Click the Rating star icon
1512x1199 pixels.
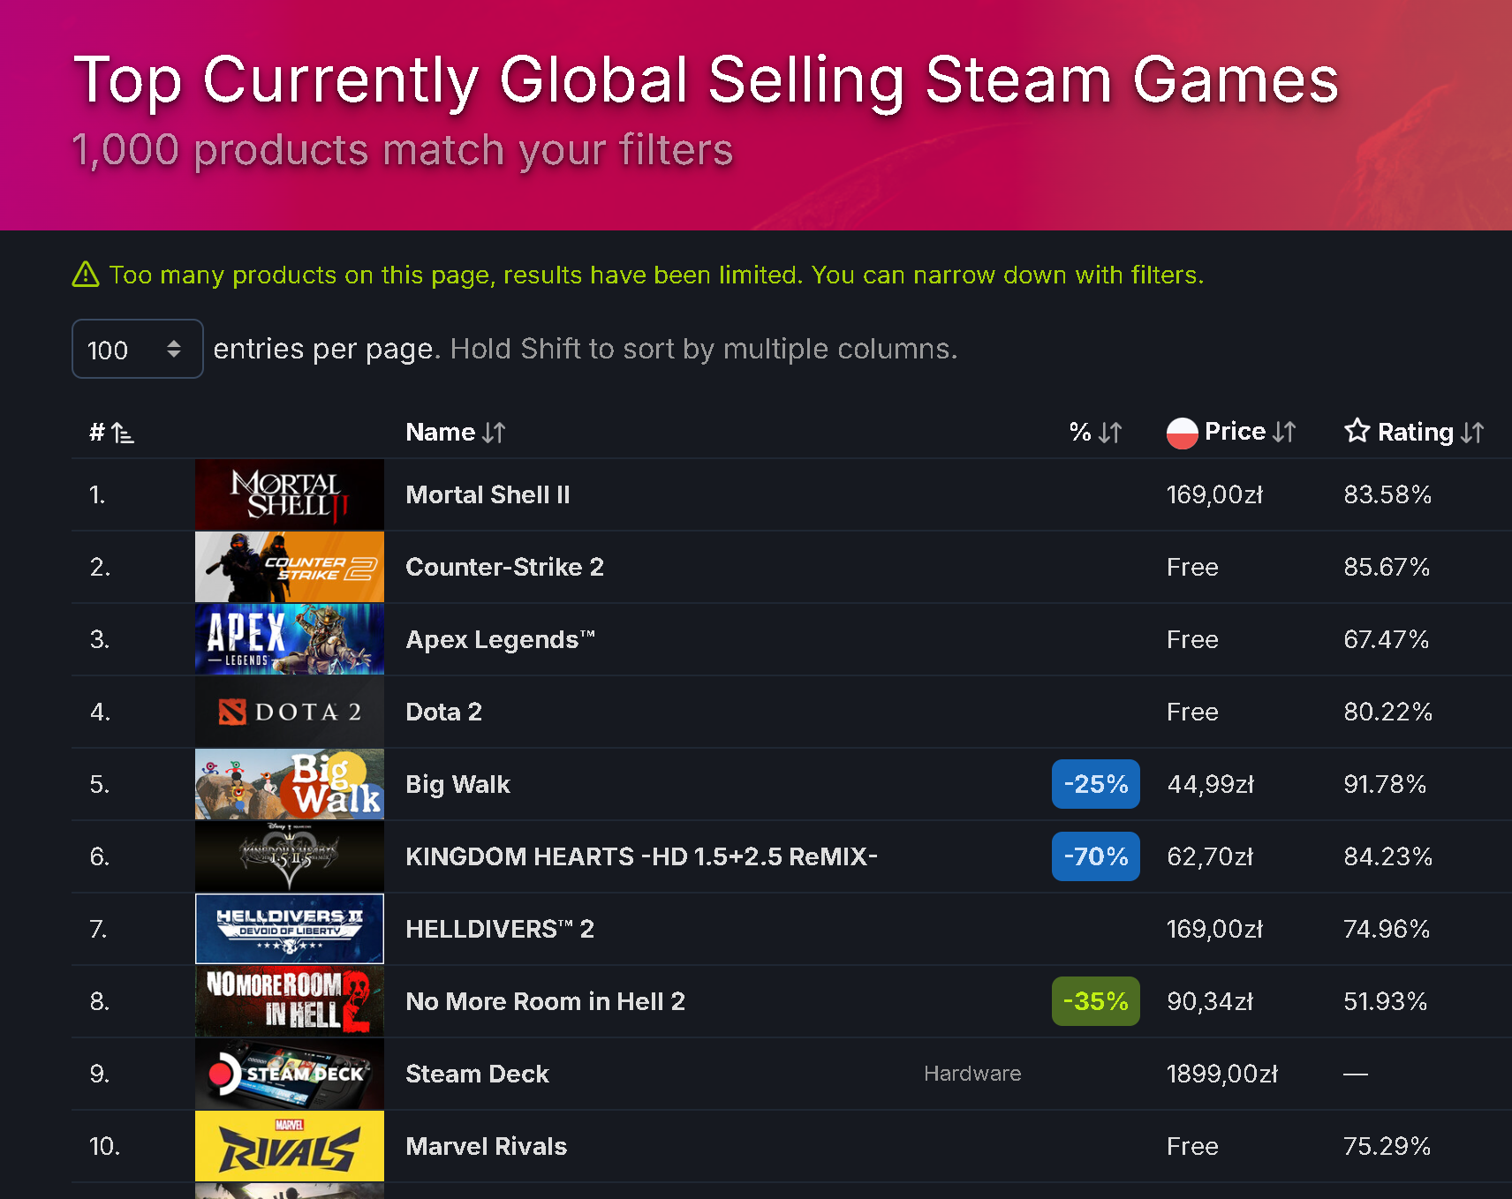click(x=1357, y=431)
